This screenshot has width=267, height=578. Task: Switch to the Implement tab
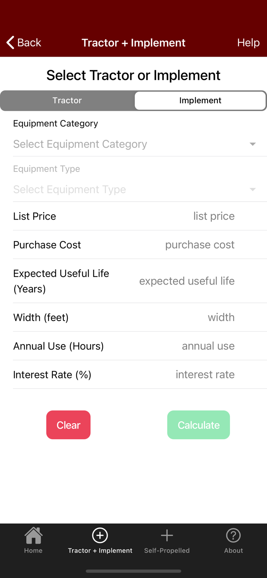tap(200, 101)
